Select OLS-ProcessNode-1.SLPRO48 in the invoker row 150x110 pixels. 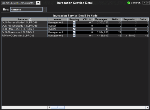point(25,26)
